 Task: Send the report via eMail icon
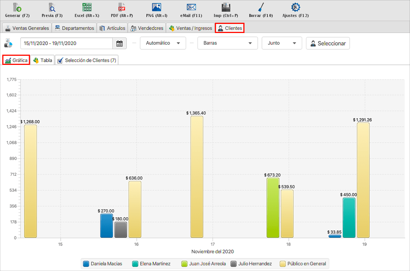point(191,7)
